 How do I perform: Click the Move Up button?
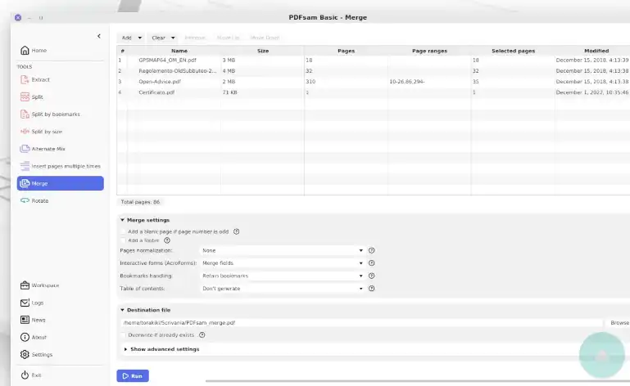click(228, 38)
